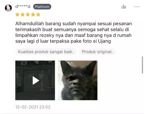Viewport: 144px width, 114px height.
Task: View the cat photo attachment
Action: point(77,80)
